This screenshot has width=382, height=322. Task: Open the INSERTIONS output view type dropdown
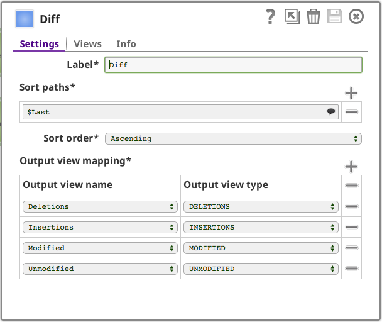261,227
